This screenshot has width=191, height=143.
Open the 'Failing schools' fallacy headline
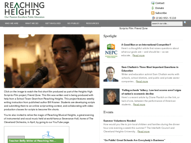tap(151, 92)
